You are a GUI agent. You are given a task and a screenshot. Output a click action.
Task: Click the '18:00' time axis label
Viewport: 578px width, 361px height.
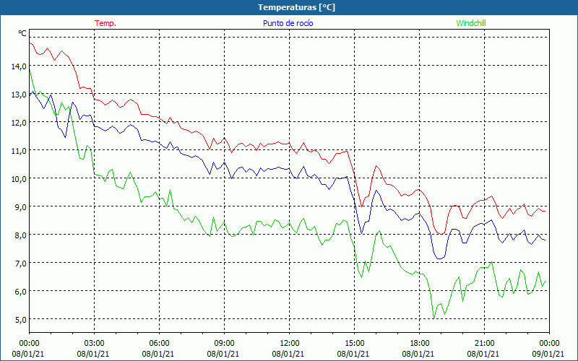pos(419,344)
